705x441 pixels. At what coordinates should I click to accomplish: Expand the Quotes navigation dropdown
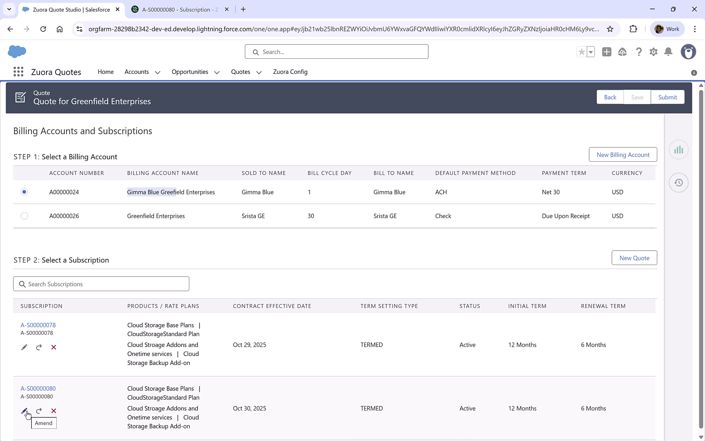click(x=259, y=72)
